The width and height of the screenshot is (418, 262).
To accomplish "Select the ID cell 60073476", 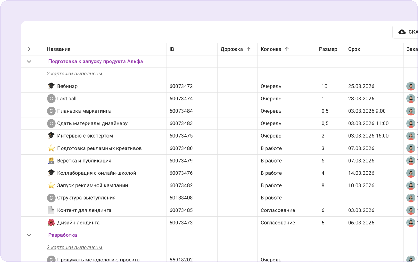I will (181, 173).
